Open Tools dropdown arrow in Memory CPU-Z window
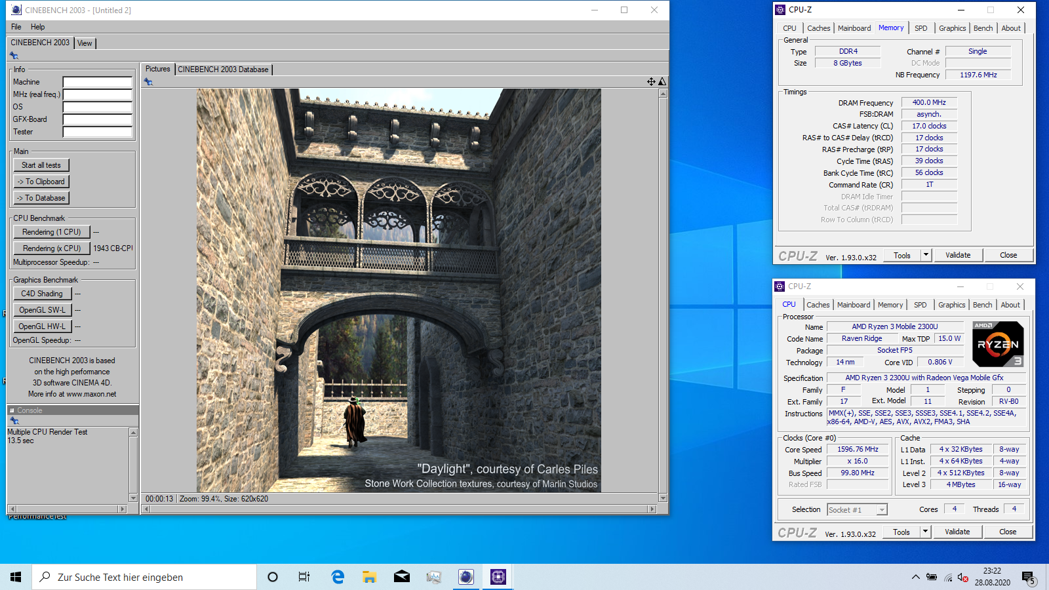This screenshot has width=1049, height=590. pos(926,255)
